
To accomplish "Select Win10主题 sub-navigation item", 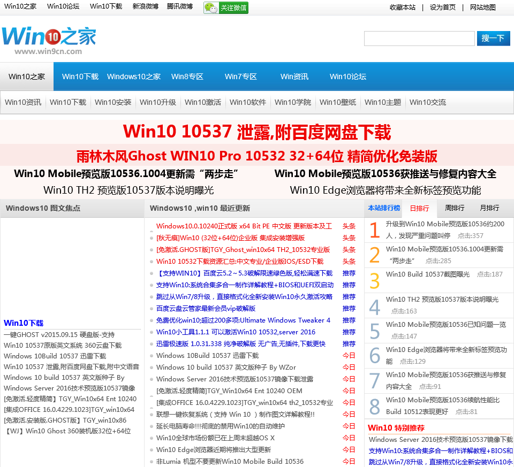I will pos(383,102).
